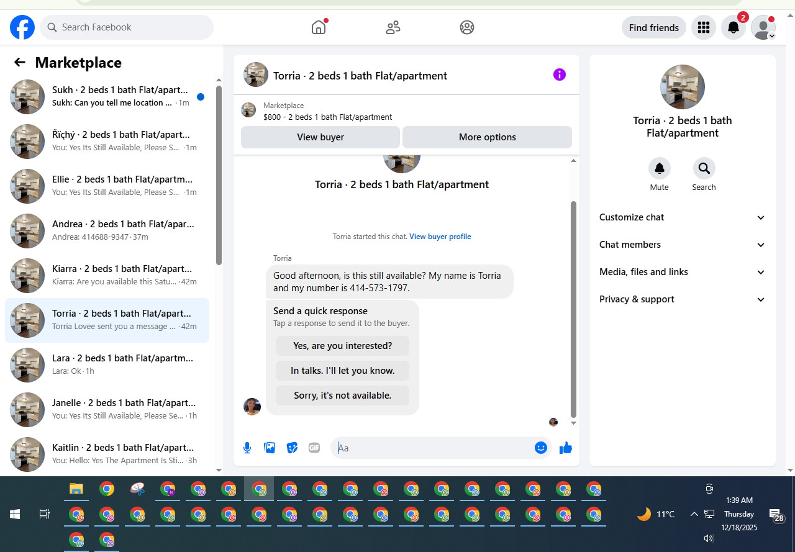
Task: Go back with the Marketplace back arrow
Action: (20, 62)
